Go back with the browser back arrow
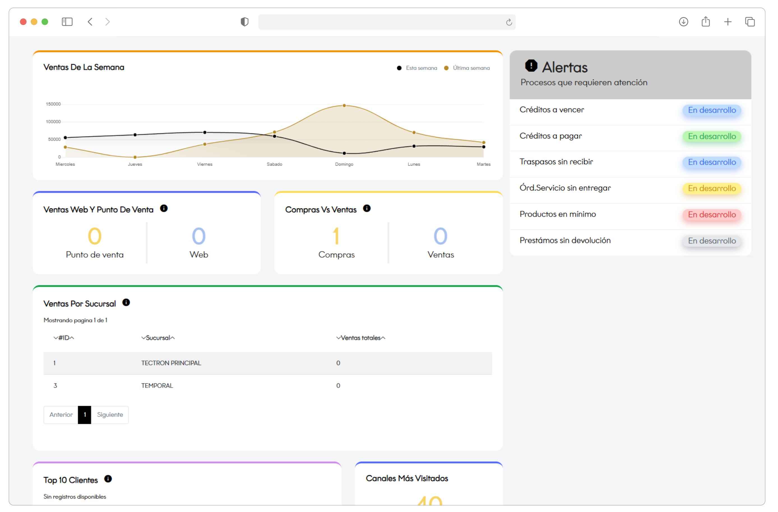 (90, 22)
